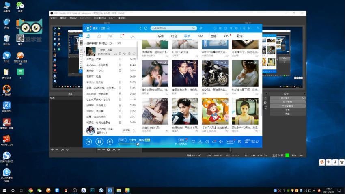The width and height of the screenshot is (345, 194).
Task: Switch to the 直播 tab
Action: [213, 36]
